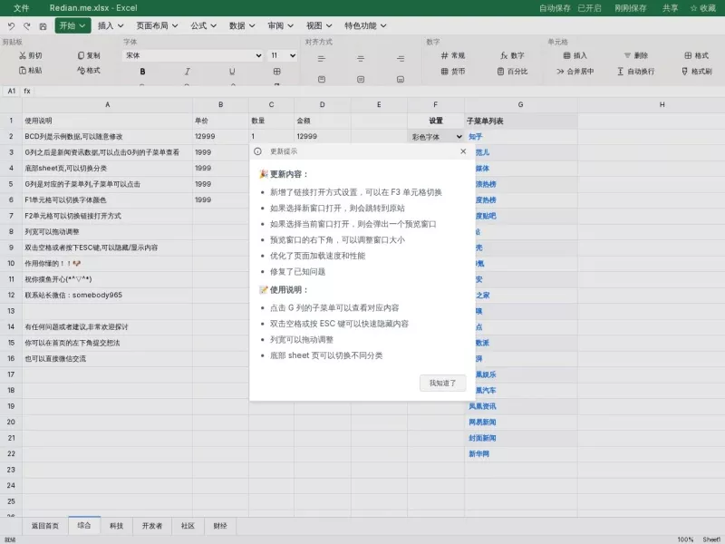Expand the 特色功能 menu
725x544 pixels.
point(365,26)
